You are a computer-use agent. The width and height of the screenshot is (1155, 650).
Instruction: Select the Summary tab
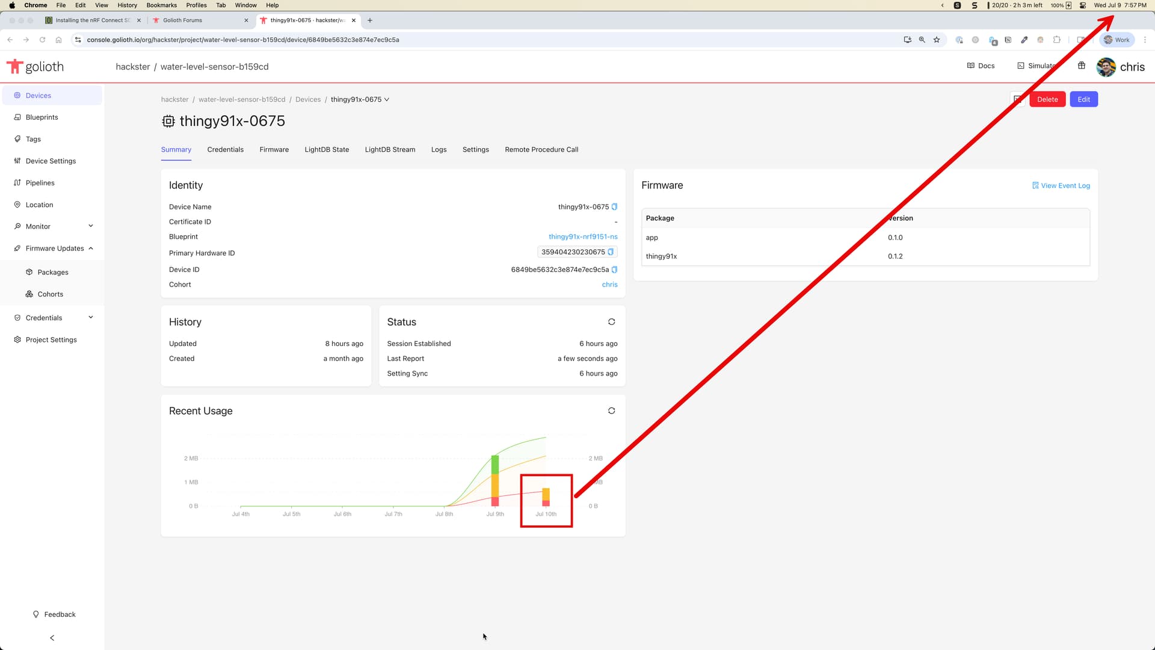176,150
